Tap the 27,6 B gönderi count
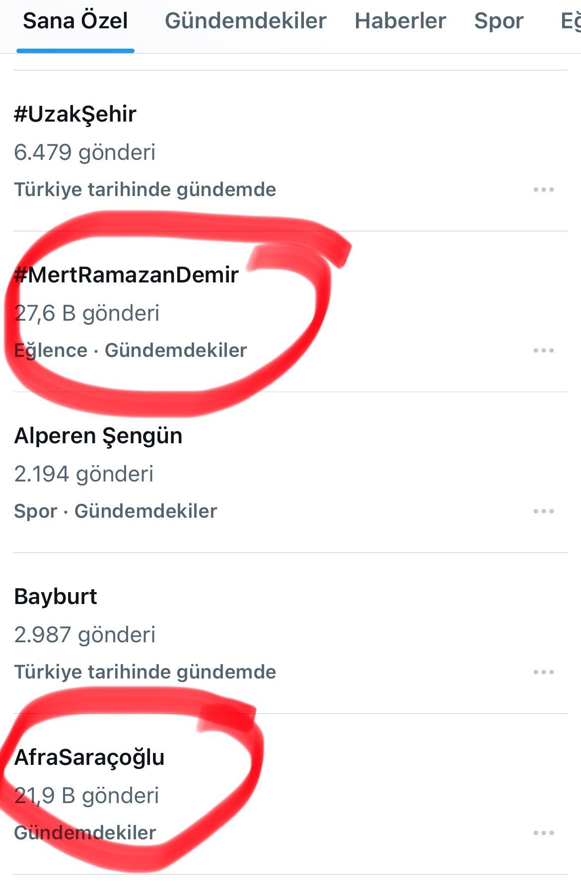The height and width of the screenshot is (883, 581). (x=87, y=313)
